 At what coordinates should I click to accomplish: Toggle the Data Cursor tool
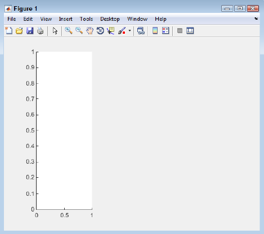pos(111,31)
